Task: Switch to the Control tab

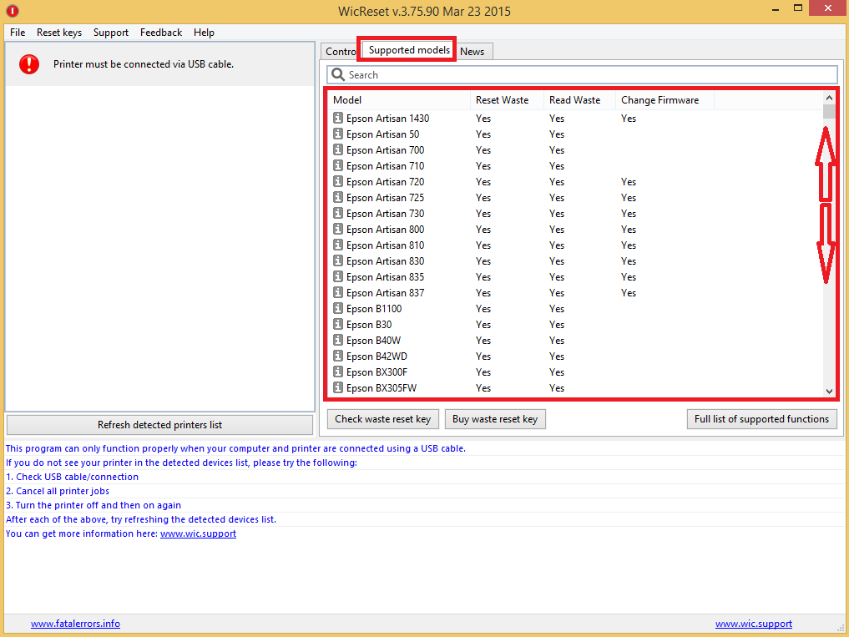Action: click(x=340, y=52)
